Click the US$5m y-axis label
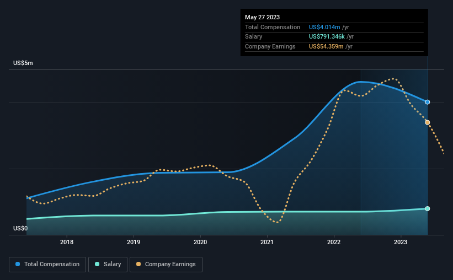 pyautogui.click(x=23, y=63)
